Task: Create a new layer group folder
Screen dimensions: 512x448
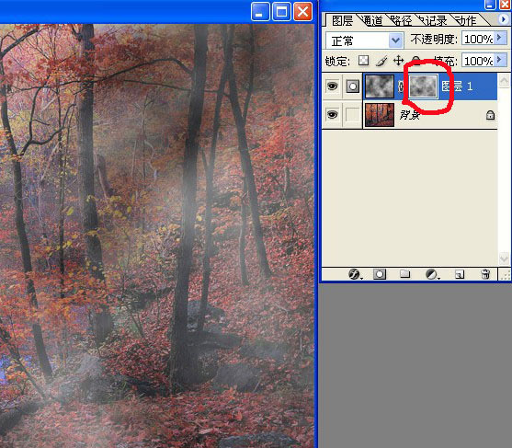Action: [404, 273]
